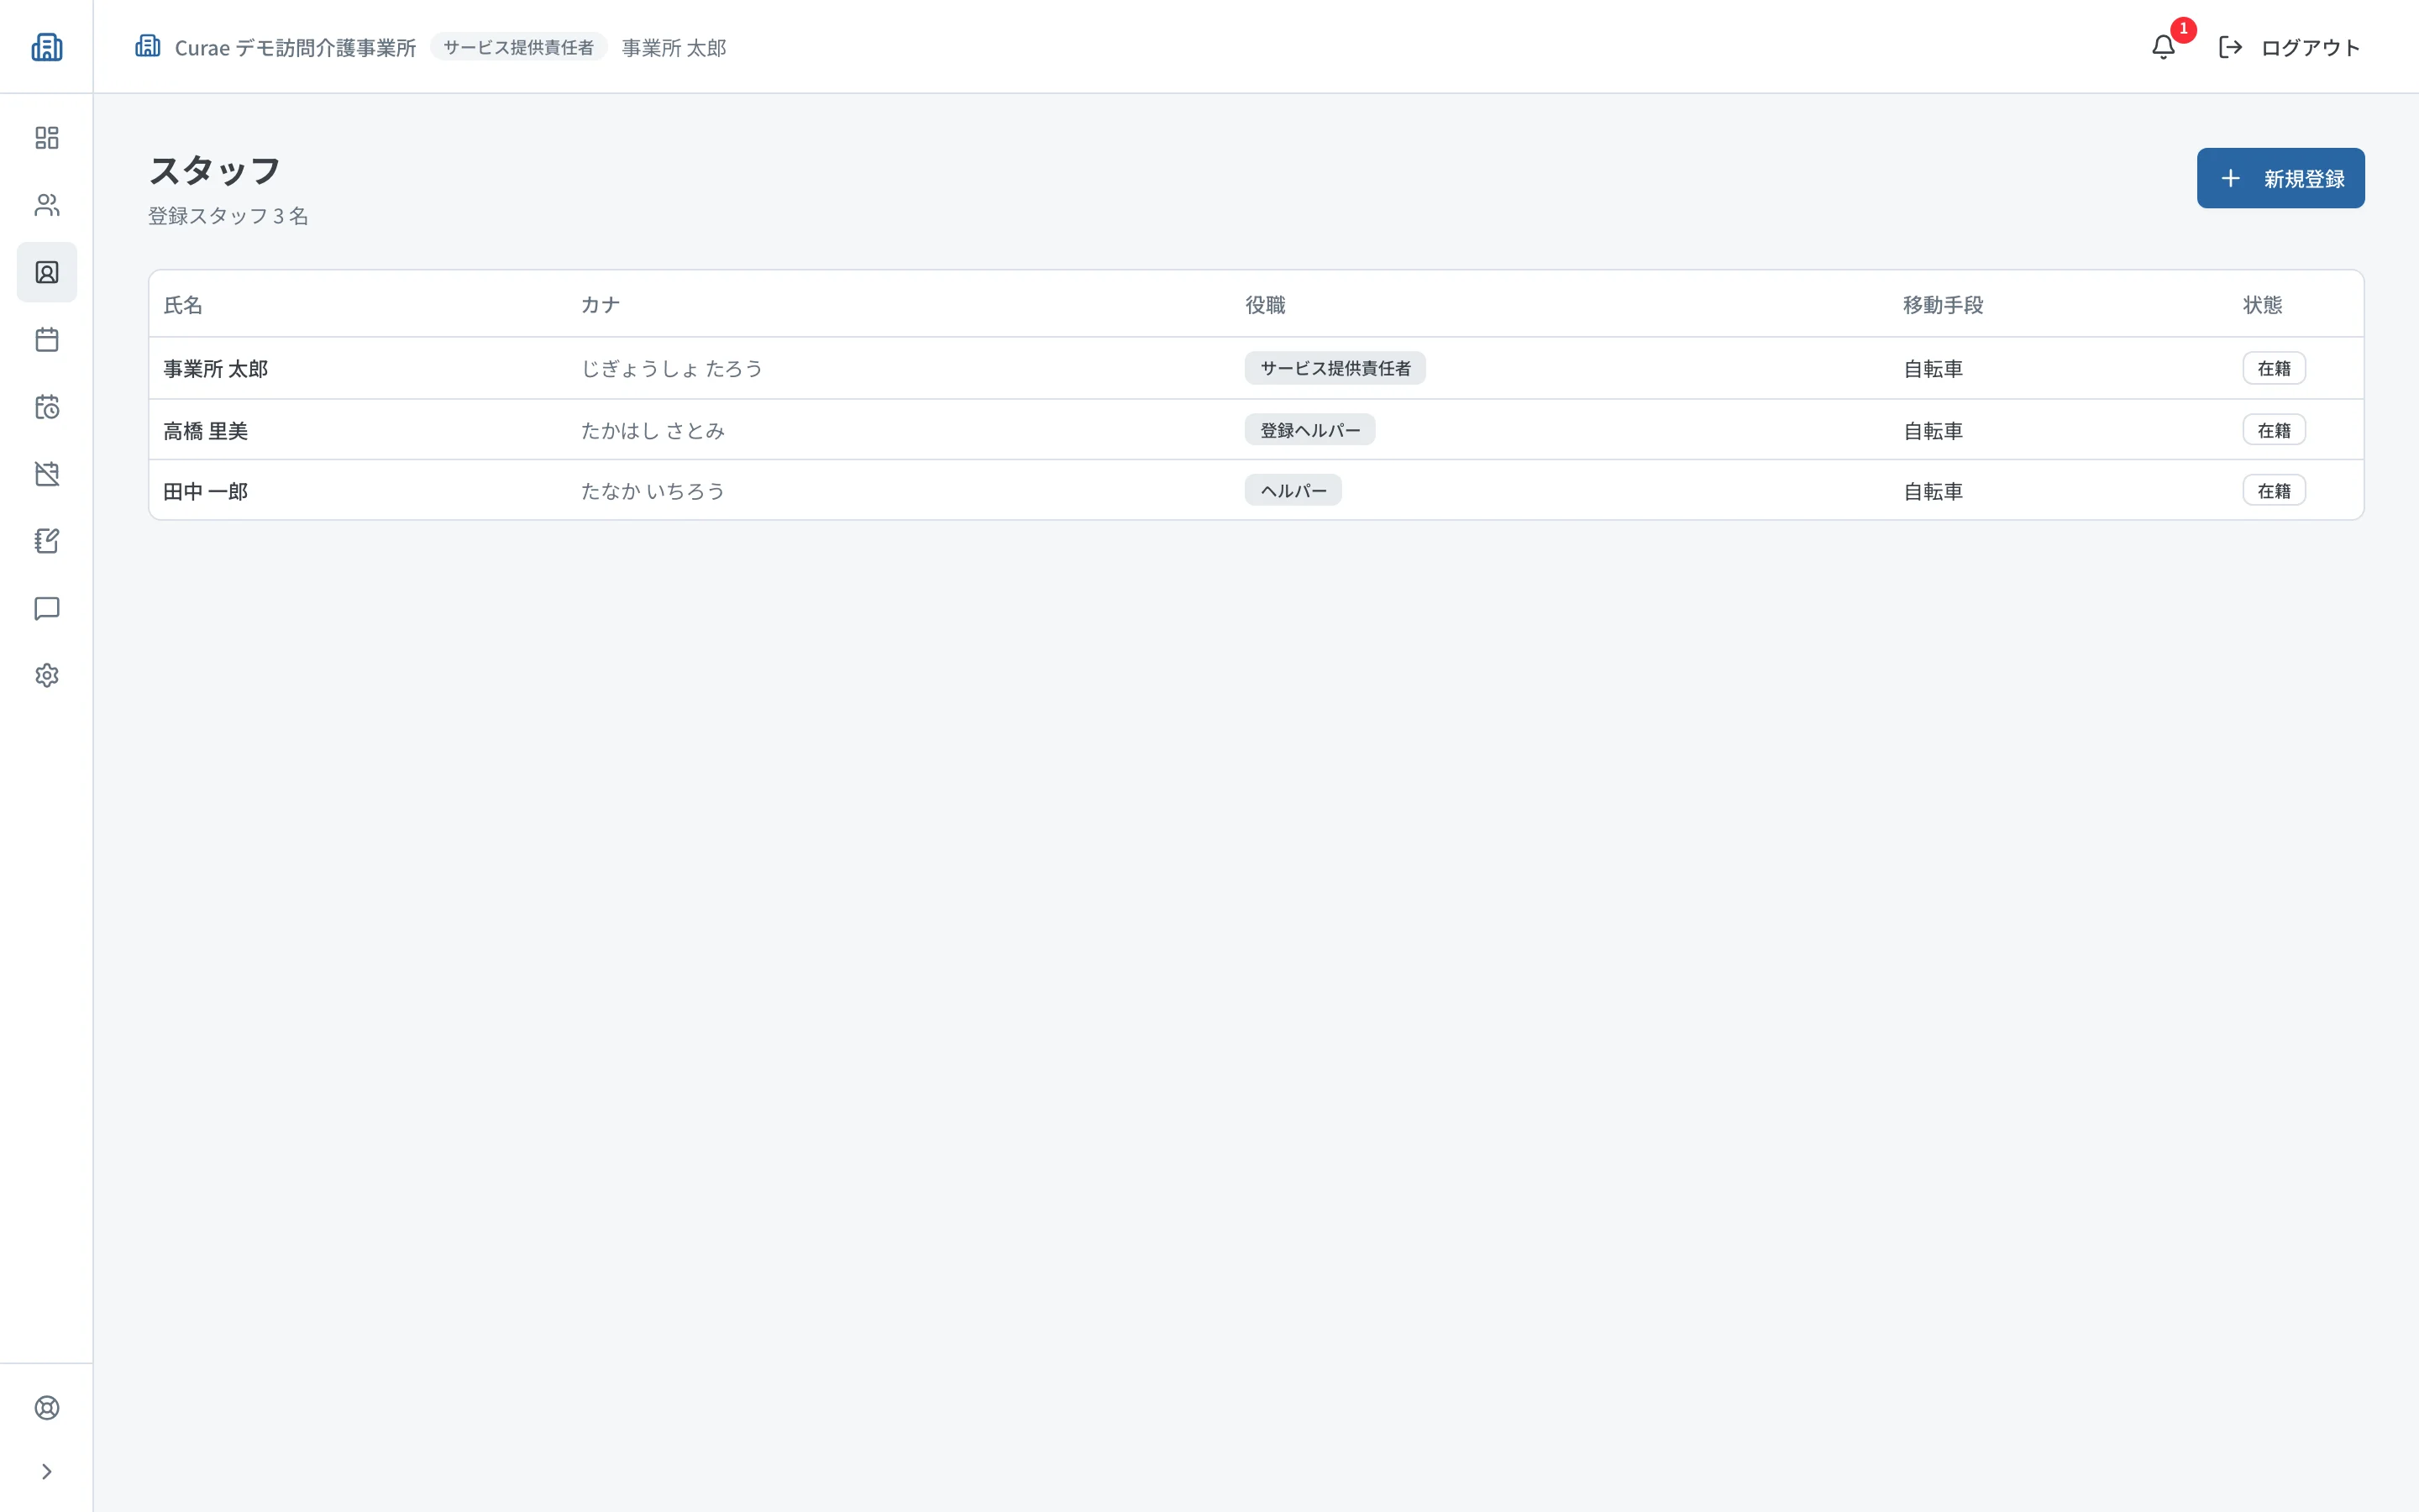Click the 状態 column header

coord(2262,305)
